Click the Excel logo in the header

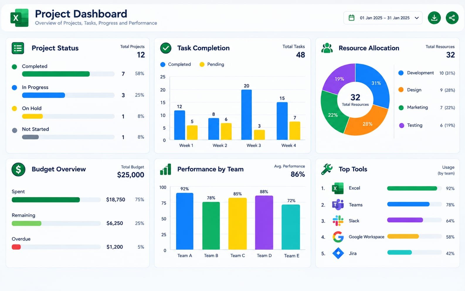pos(19,18)
